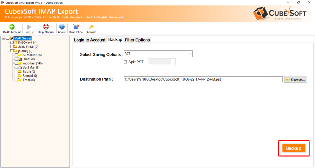Select the IMAP Server tree label

click(x=22, y=38)
